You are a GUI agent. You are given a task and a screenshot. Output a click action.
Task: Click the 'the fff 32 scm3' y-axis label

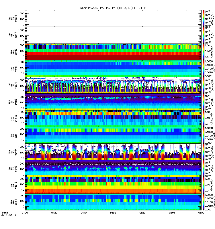click(13, 169)
